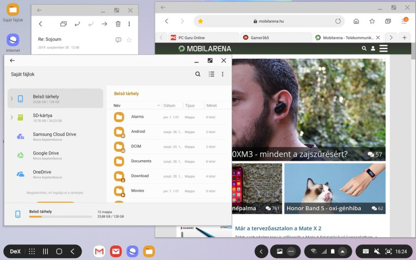Star the Re: Sojourn email
Image resolution: width=416 pixels, height=260 pixels.
(129, 40)
